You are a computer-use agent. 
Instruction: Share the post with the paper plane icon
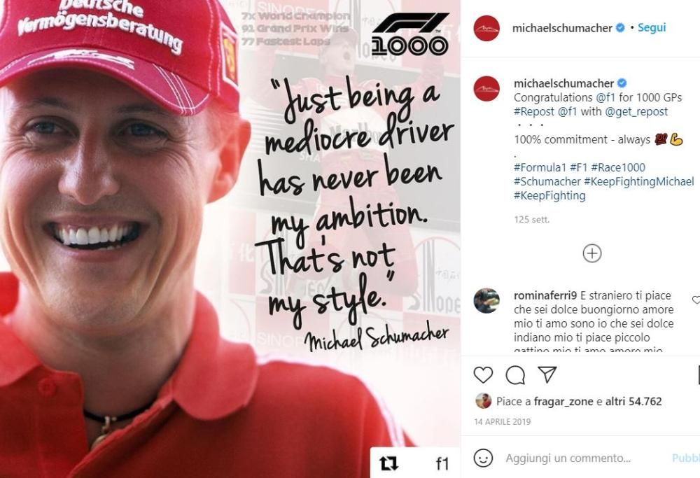pos(547,374)
